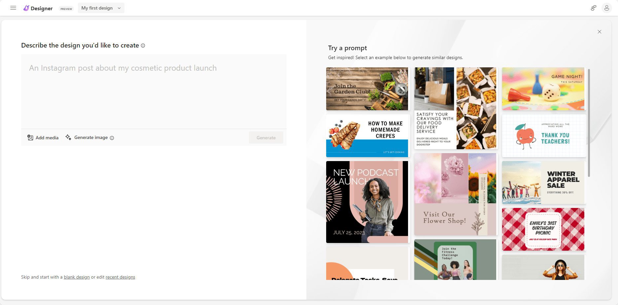Click the Try a prompt heading

(x=347, y=48)
